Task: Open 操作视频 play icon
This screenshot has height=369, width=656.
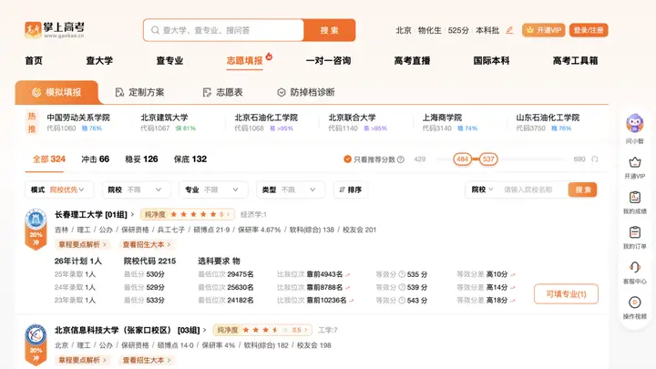Action: (635, 302)
